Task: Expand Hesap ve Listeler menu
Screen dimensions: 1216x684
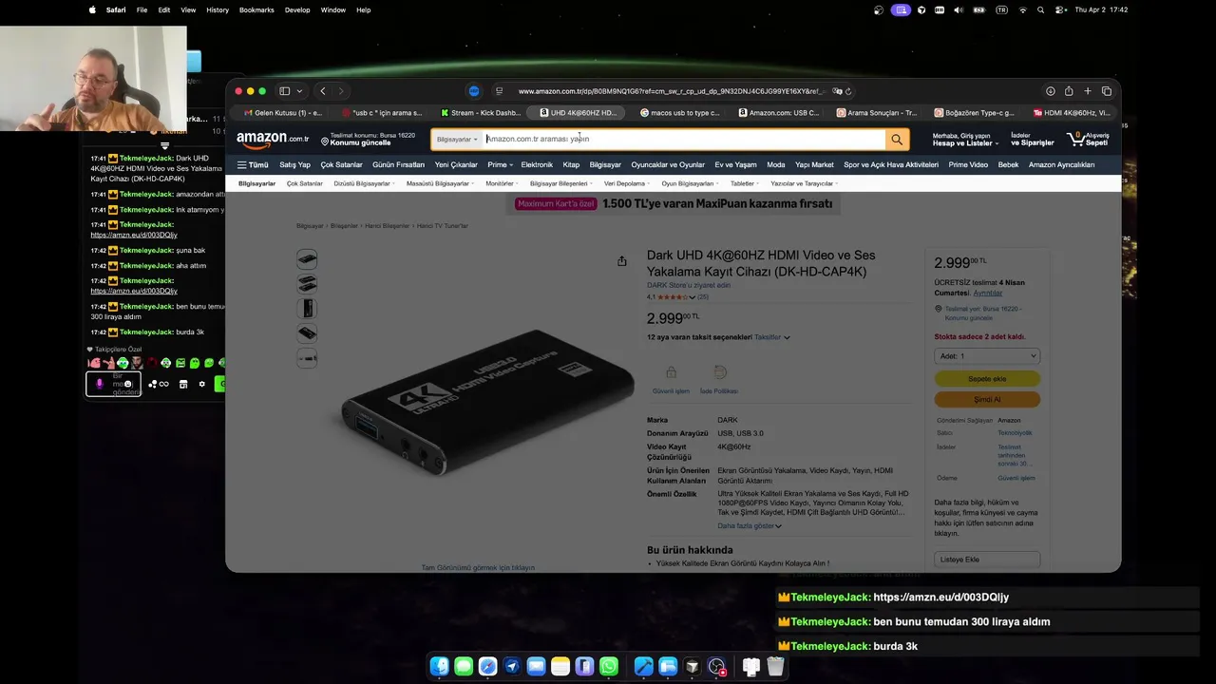Action: (965, 140)
